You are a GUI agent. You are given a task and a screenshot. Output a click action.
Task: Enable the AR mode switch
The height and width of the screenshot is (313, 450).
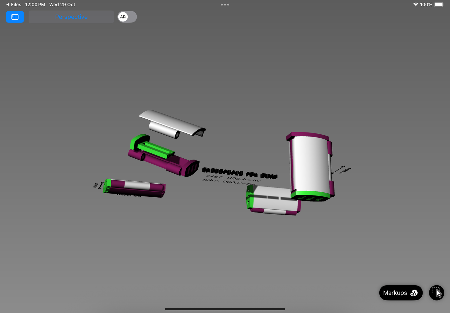pyautogui.click(x=127, y=17)
